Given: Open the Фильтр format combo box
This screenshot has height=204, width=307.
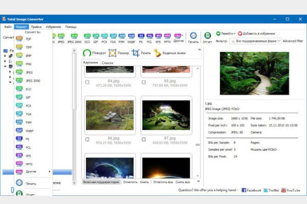Looking at the screenshot, I should coord(255,41).
